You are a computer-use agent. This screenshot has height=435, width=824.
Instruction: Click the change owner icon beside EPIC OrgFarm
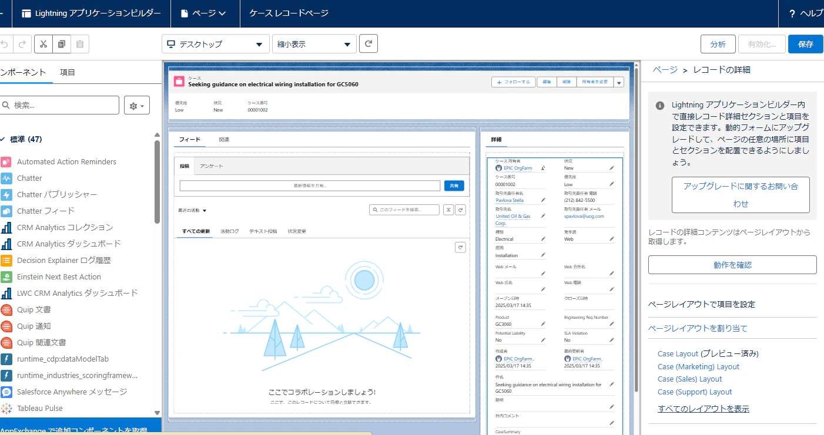543,168
